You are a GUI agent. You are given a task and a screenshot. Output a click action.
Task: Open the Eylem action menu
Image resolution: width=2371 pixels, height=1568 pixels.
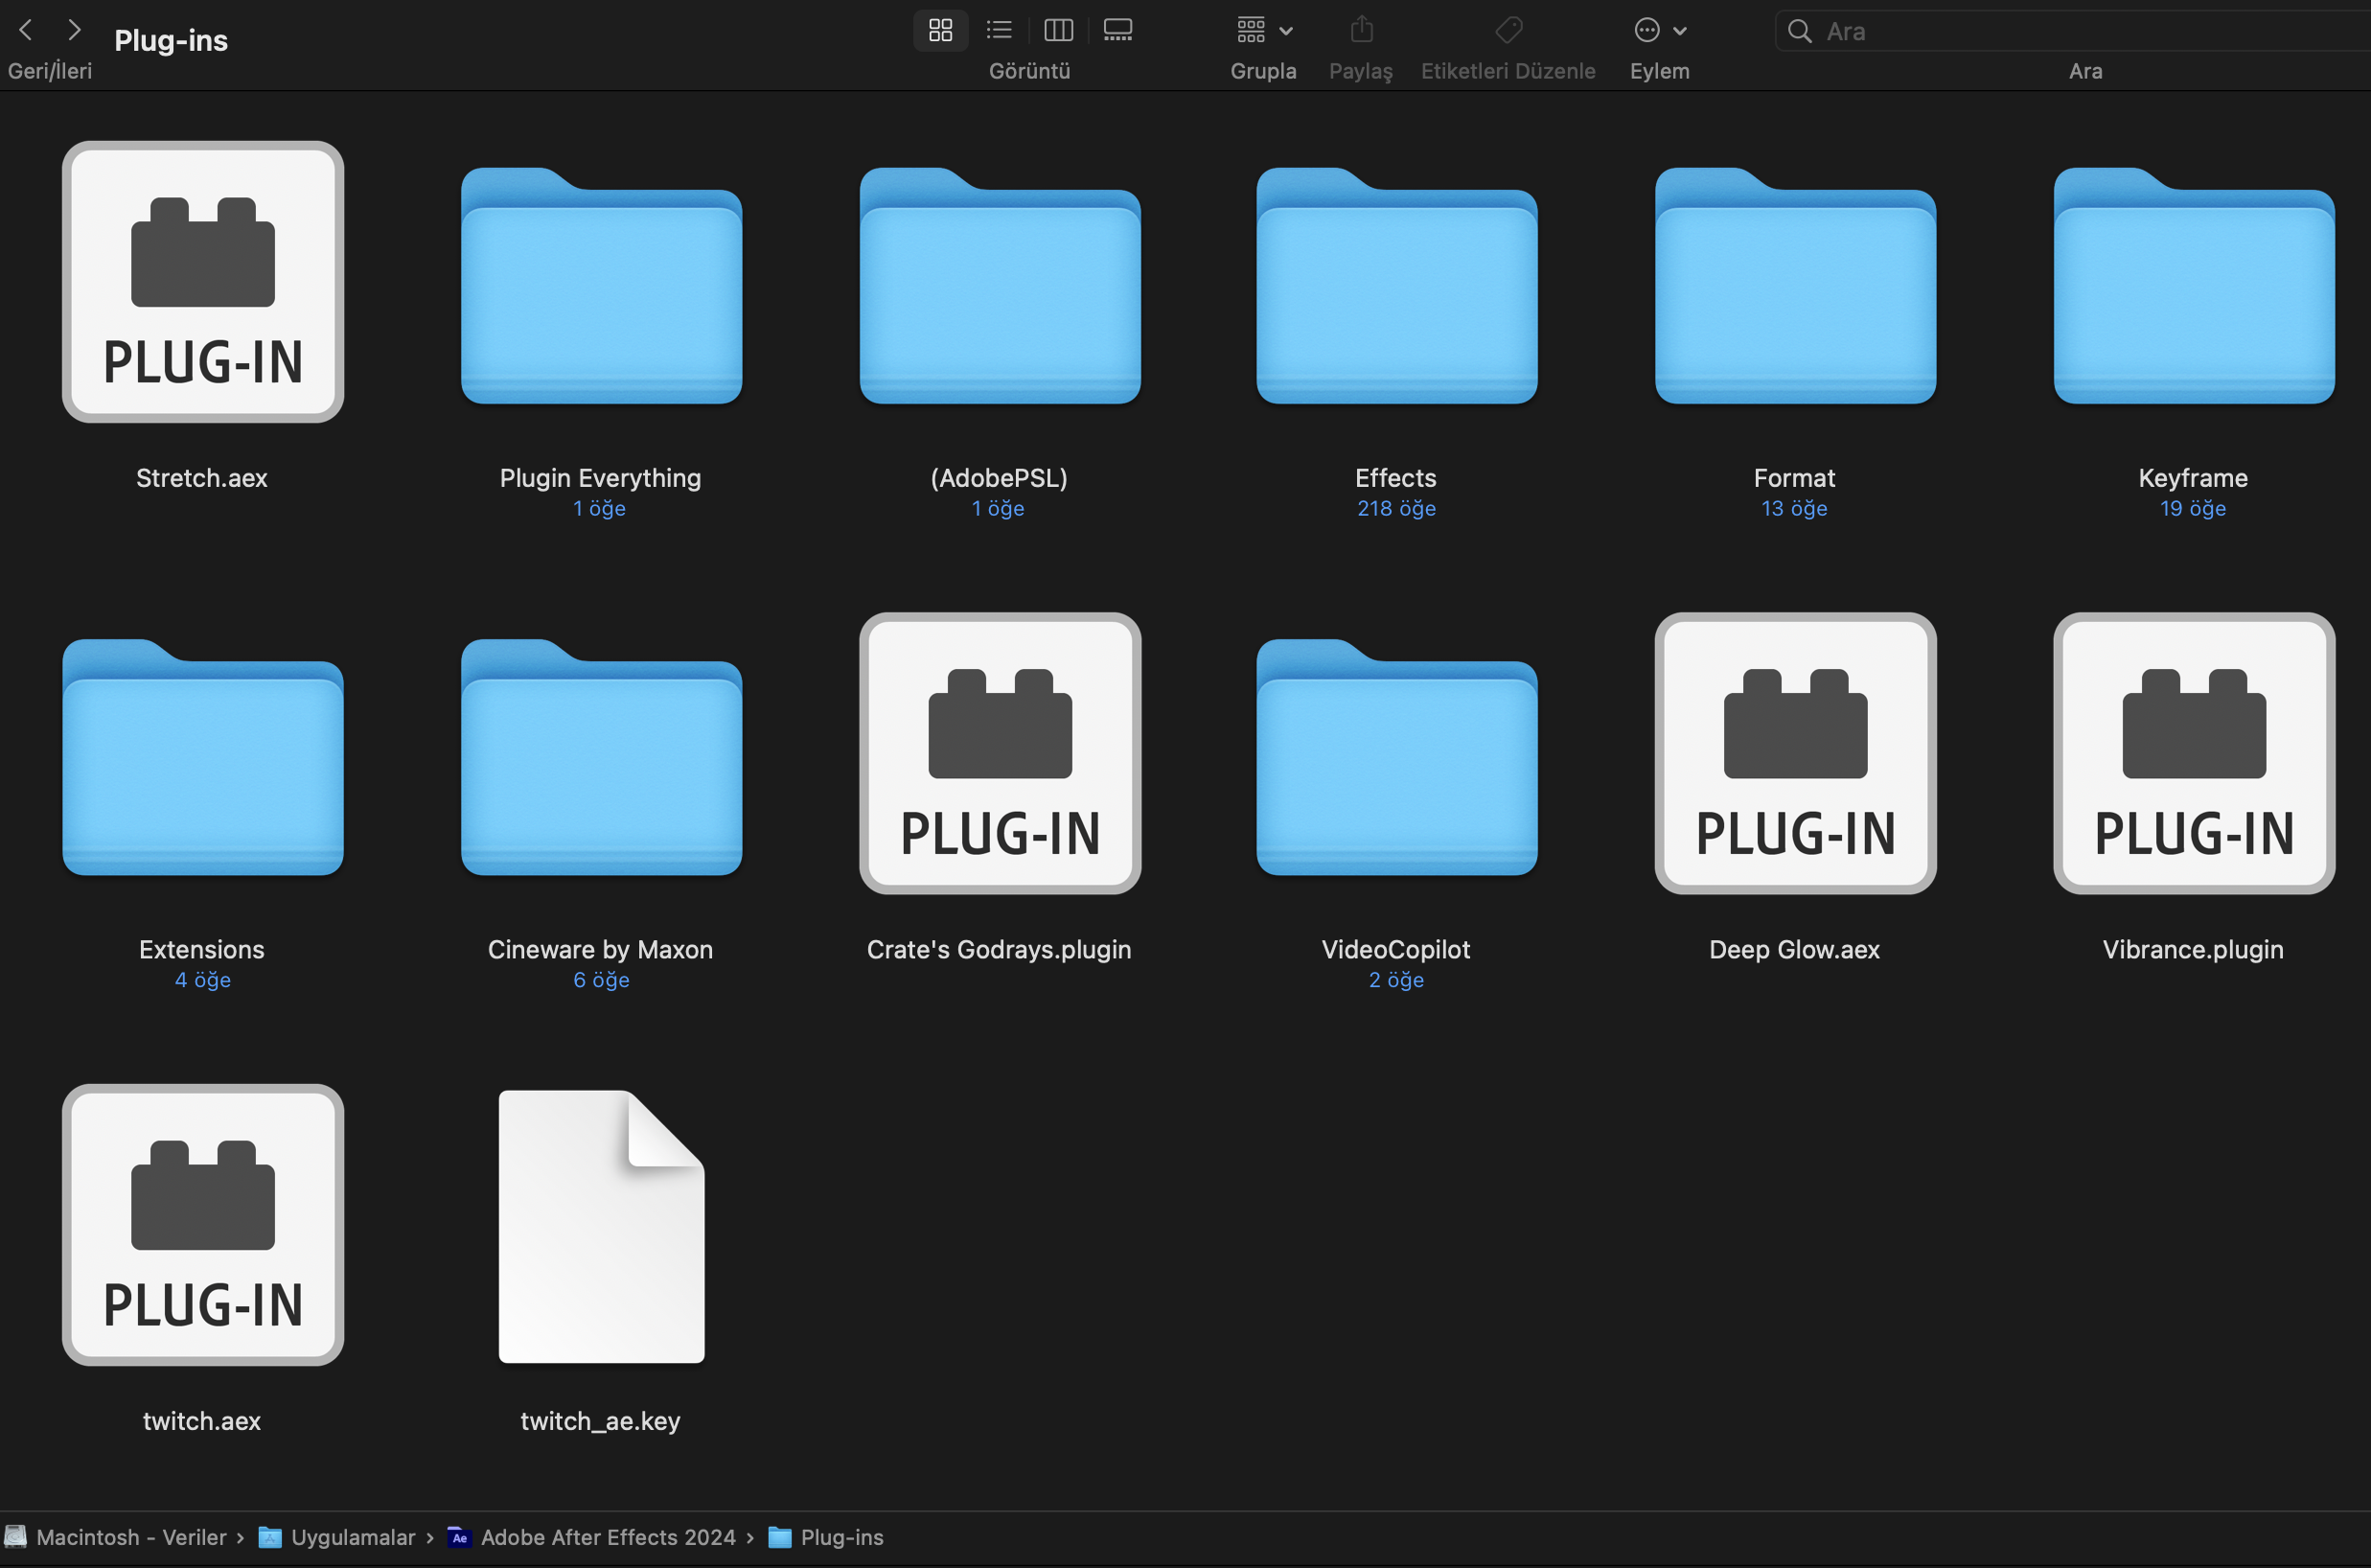[x=1657, y=30]
